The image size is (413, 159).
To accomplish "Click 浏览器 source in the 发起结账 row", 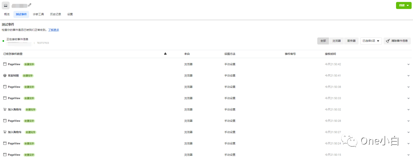I will (x=188, y=76).
